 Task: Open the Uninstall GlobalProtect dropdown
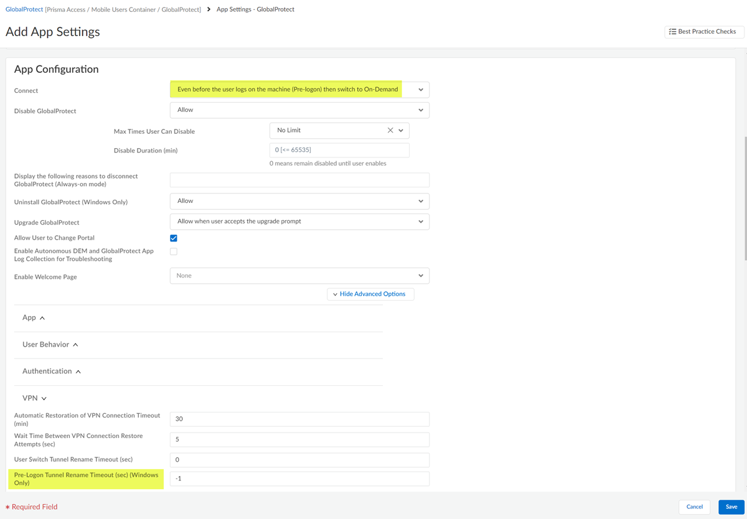299,201
